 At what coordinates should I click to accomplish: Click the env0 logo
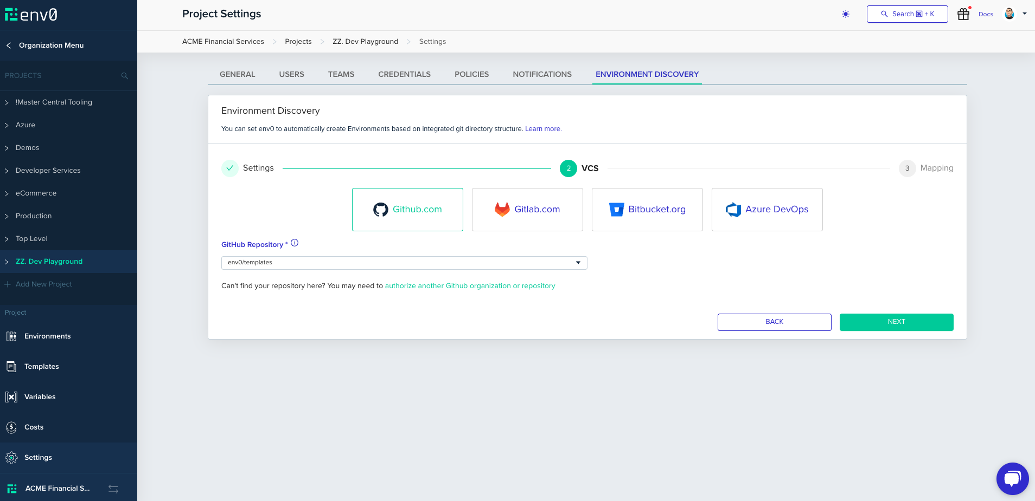pos(31,15)
